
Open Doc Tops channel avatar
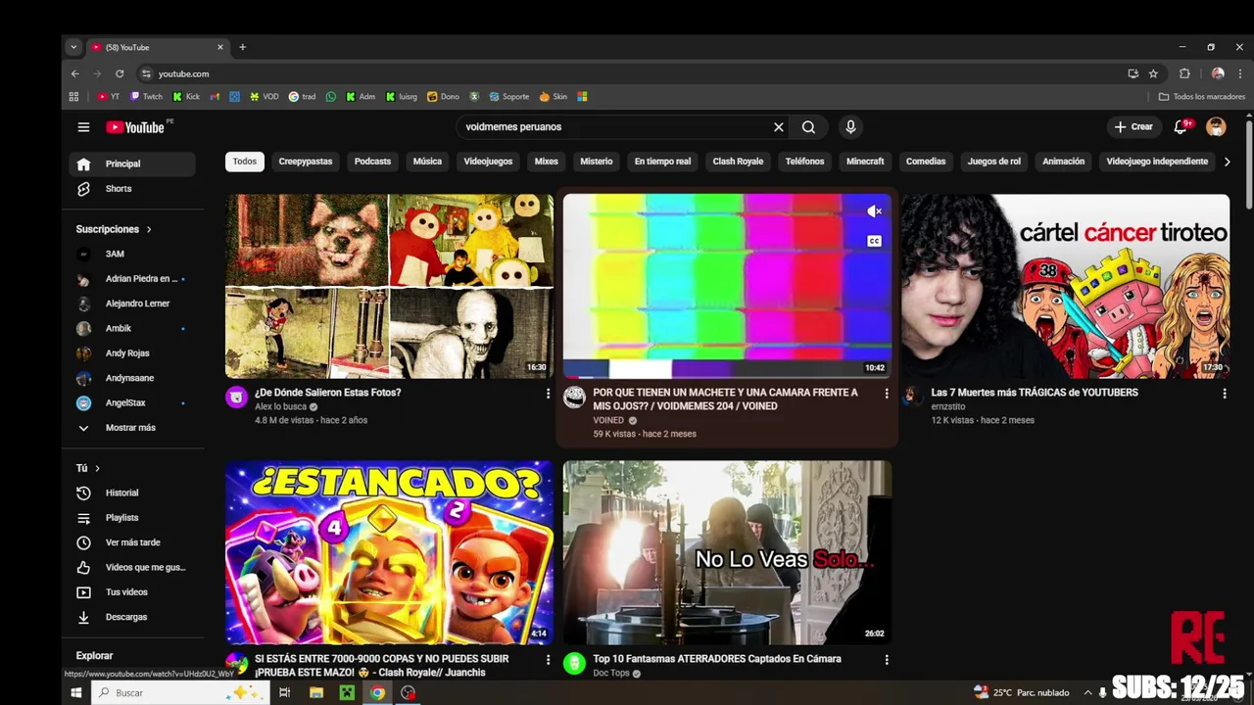point(574,663)
